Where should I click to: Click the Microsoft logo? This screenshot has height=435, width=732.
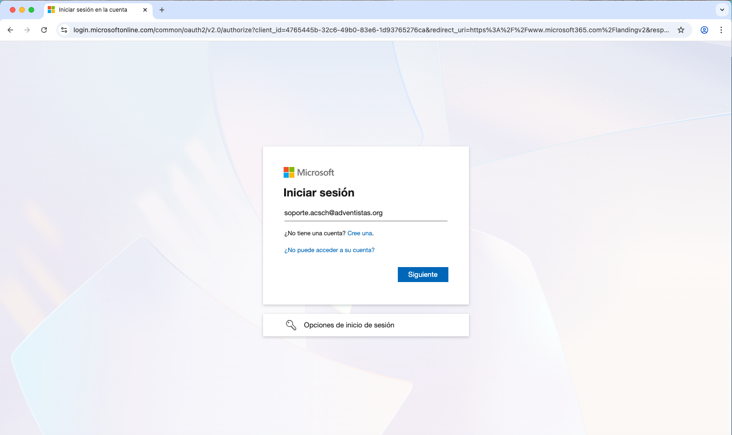tap(309, 173)
